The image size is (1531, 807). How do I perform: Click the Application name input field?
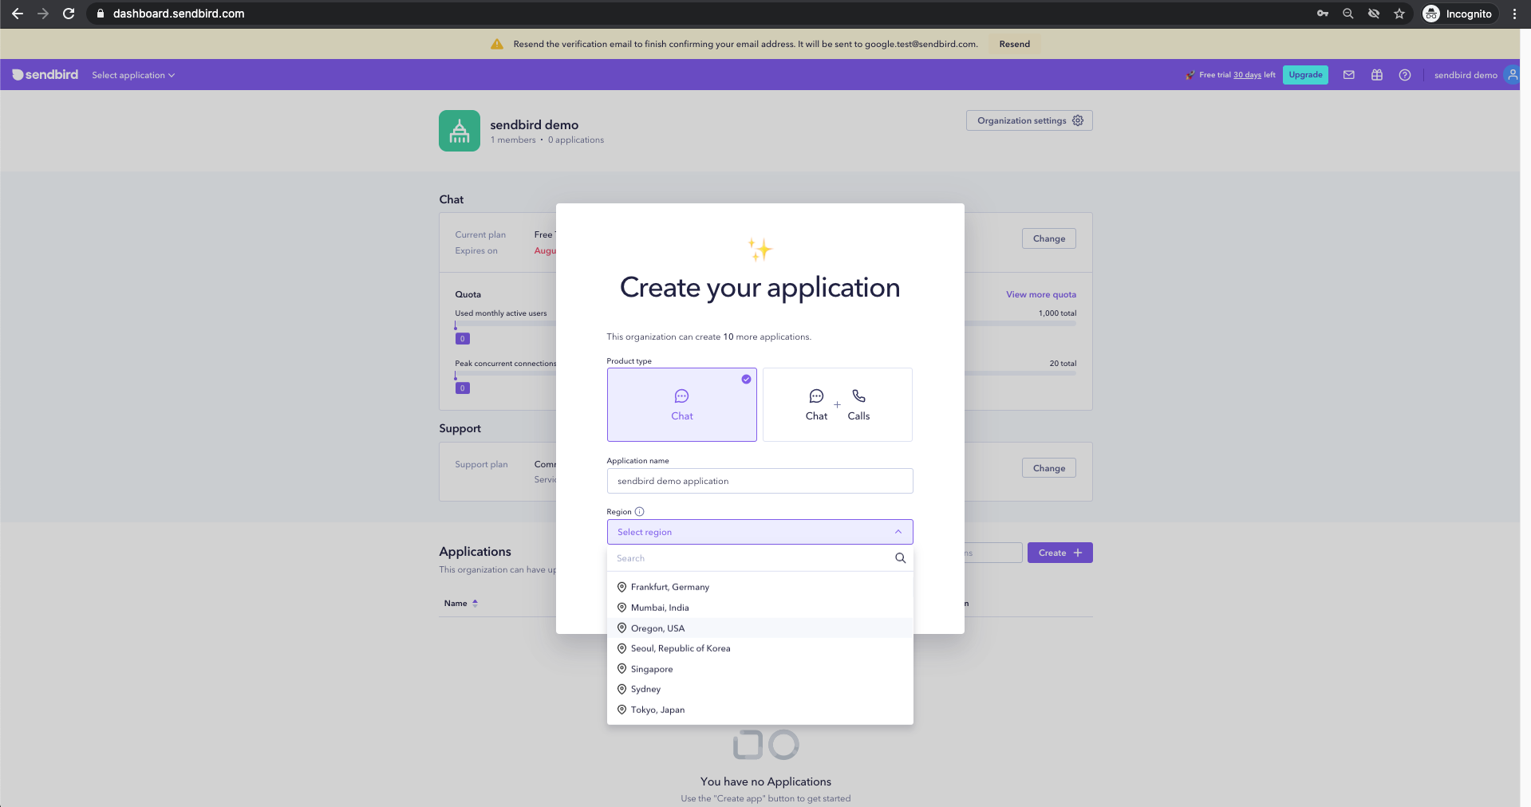(x=760, y=481)
